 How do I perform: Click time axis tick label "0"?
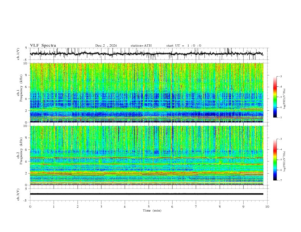point(30,207)
